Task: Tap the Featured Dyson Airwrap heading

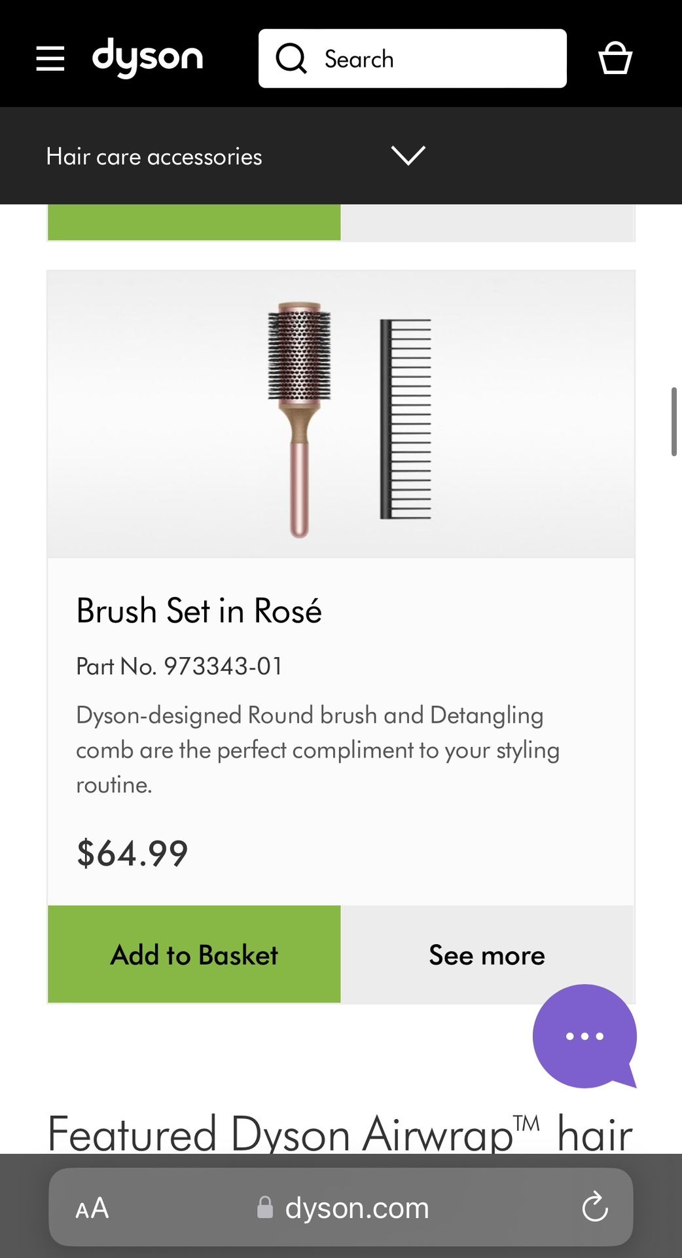Action: tap(340, 1133)
